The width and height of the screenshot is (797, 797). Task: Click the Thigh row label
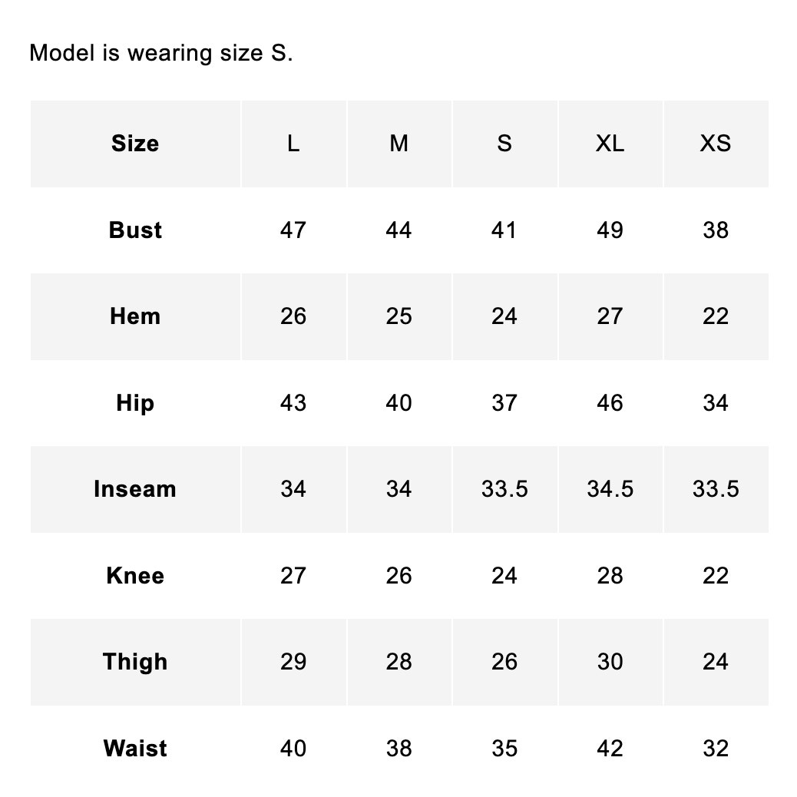(135, 663)
